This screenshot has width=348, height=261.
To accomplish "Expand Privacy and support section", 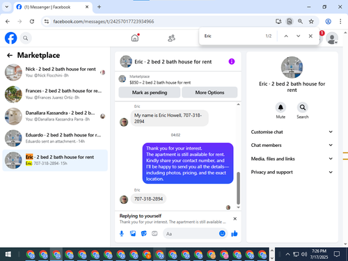I will point(292,172).
